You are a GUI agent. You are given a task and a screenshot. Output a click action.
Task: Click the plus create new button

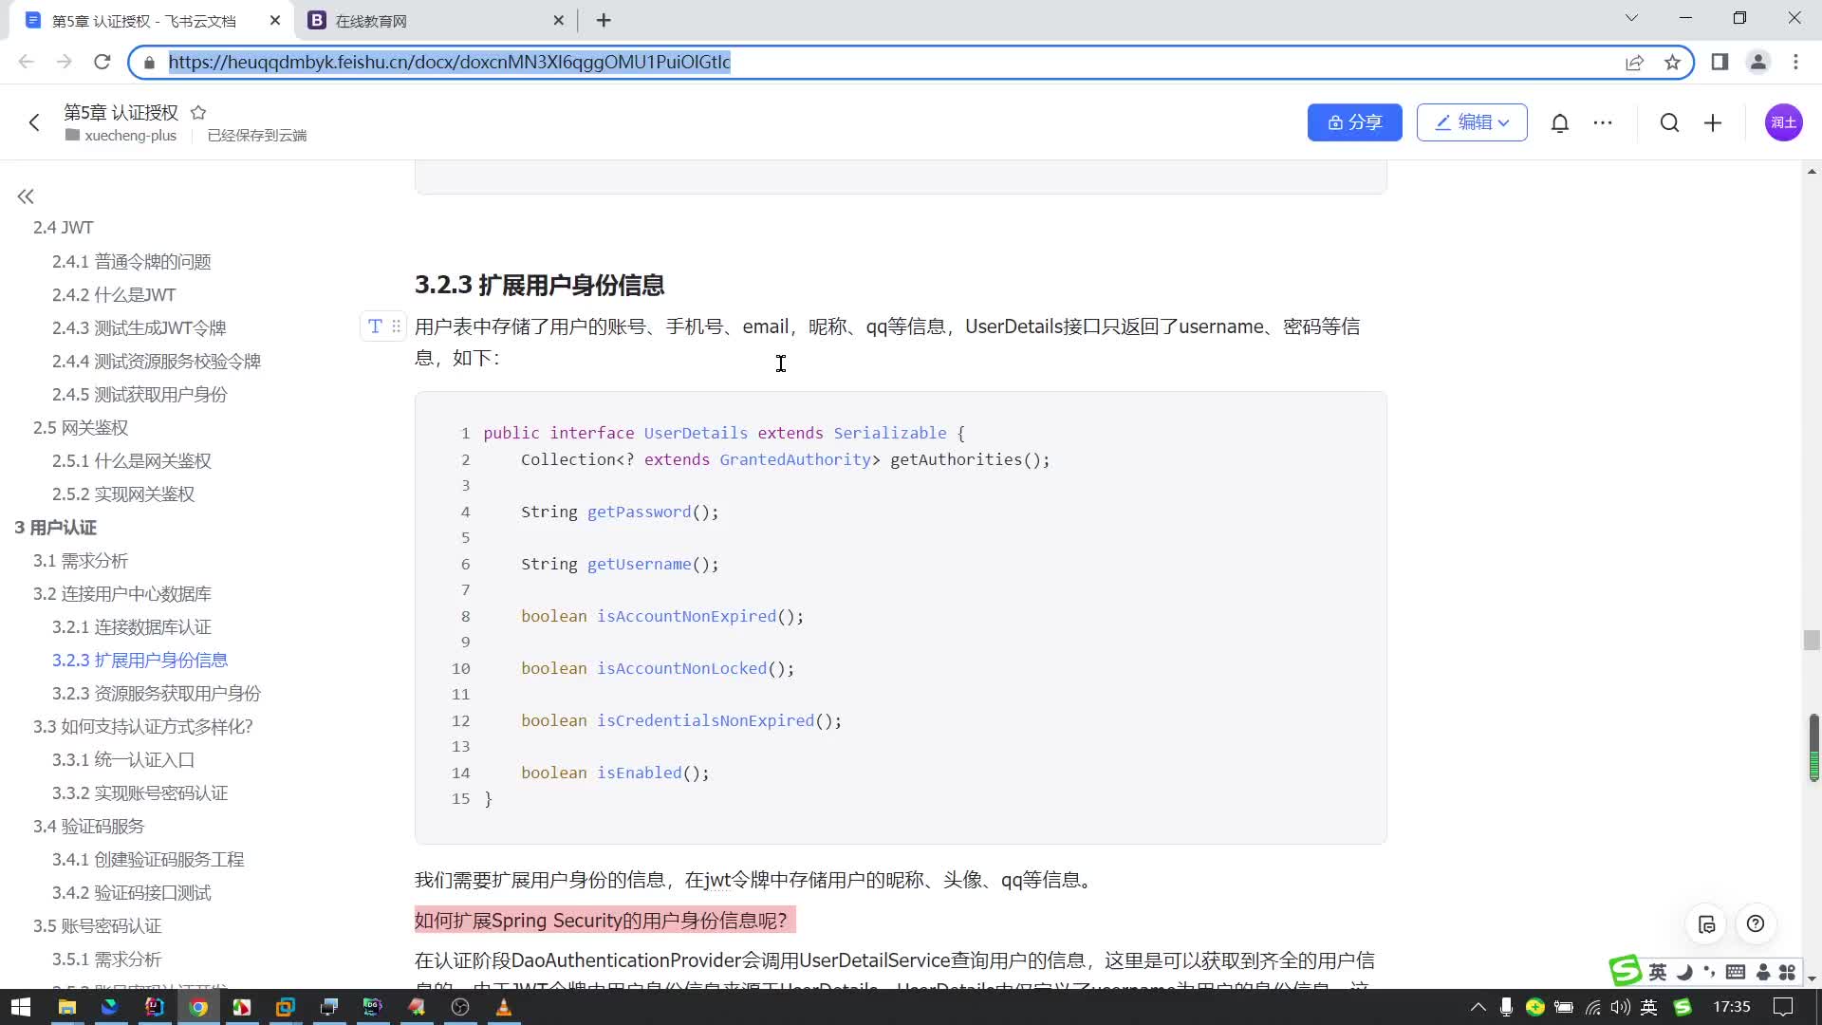click(x=1713, y=122)
